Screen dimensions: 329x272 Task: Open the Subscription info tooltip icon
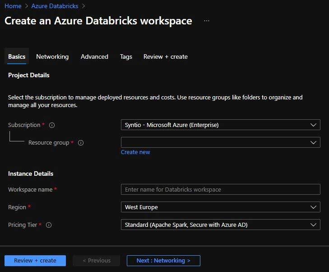click(x=52, y=125)
